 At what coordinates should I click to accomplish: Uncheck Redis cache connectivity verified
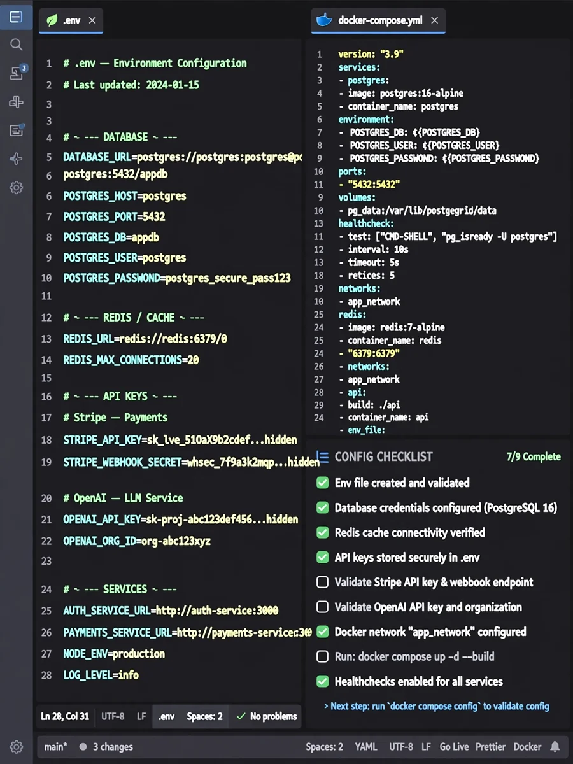tap(323, 532)
